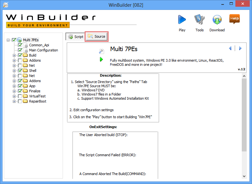Open the Tools wrench icon
The height and width of the screenshot is (184, 252).
[x=199, y=19]
